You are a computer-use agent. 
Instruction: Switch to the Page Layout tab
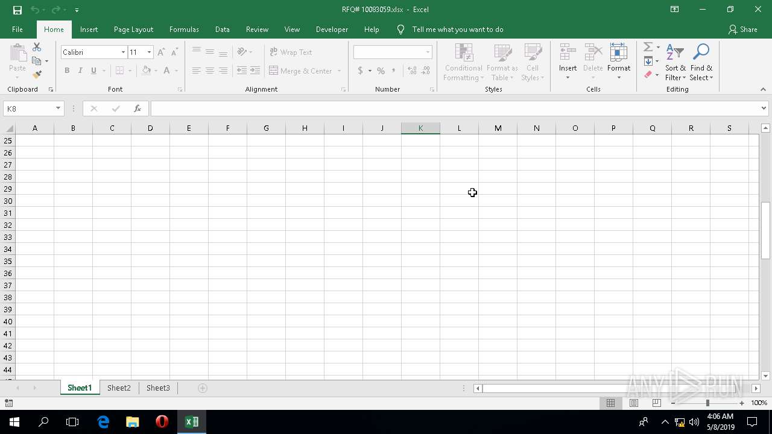coord(133,30)
